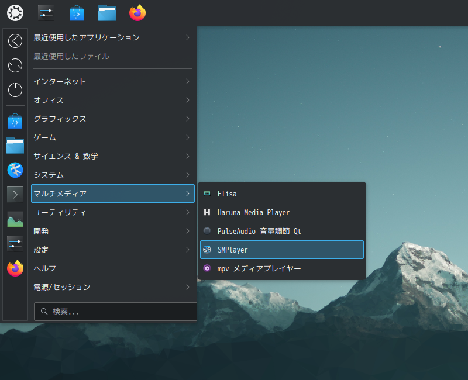Open PulseAudio 音量調節 Qt entry
The height and width of the screenshot is (380, 468).
click(x=282, y=231)
